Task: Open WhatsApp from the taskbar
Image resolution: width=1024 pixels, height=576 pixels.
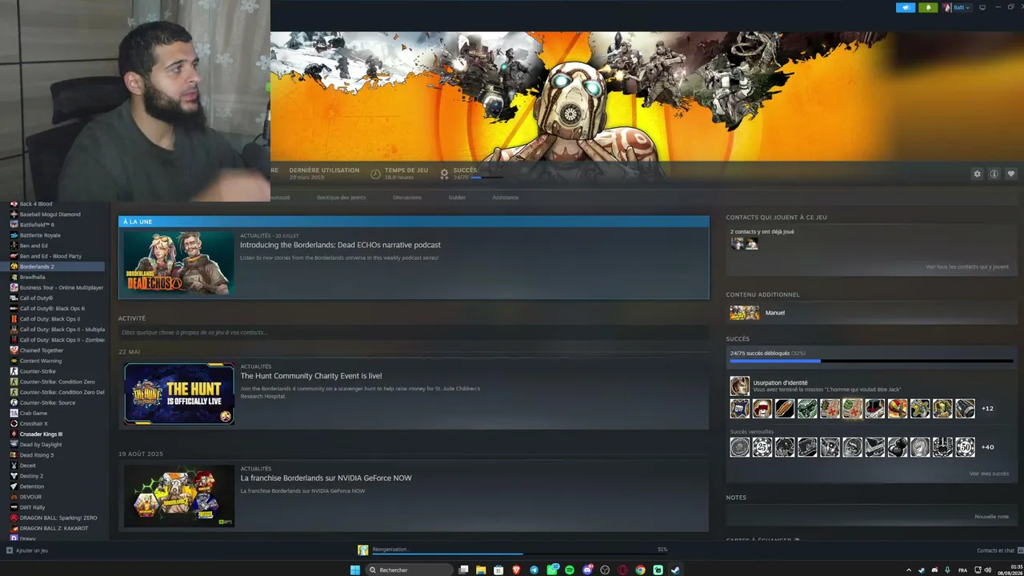Action: pos(552,570)
